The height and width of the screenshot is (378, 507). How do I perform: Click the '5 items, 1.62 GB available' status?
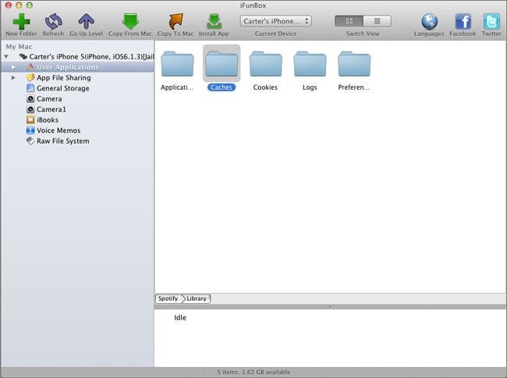click(x=253, y=373)
